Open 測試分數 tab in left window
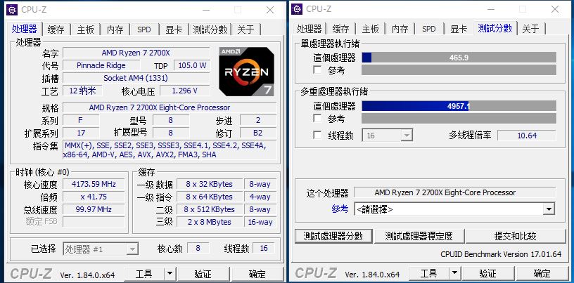This screenshot has height=283, width=574. 210,29
